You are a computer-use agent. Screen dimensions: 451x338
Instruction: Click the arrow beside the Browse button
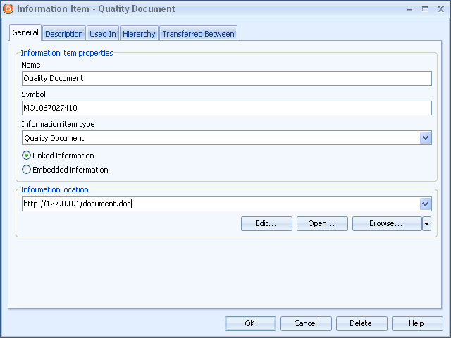click(x=426, y=224)
